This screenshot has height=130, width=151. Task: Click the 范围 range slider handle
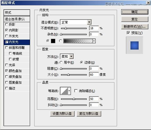(x=74, y=99)
